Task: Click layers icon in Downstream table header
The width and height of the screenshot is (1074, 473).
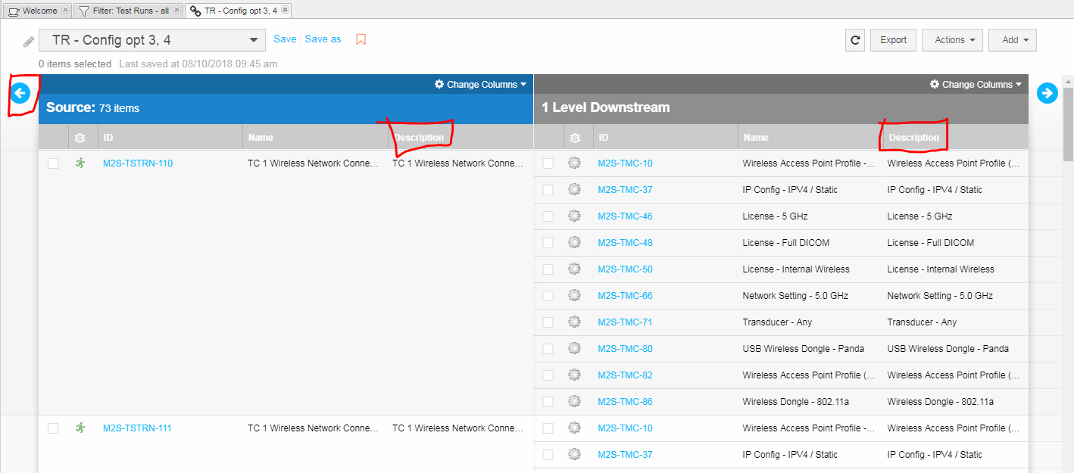Action: [575, 138]
